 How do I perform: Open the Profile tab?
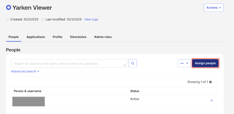[57, 37]
